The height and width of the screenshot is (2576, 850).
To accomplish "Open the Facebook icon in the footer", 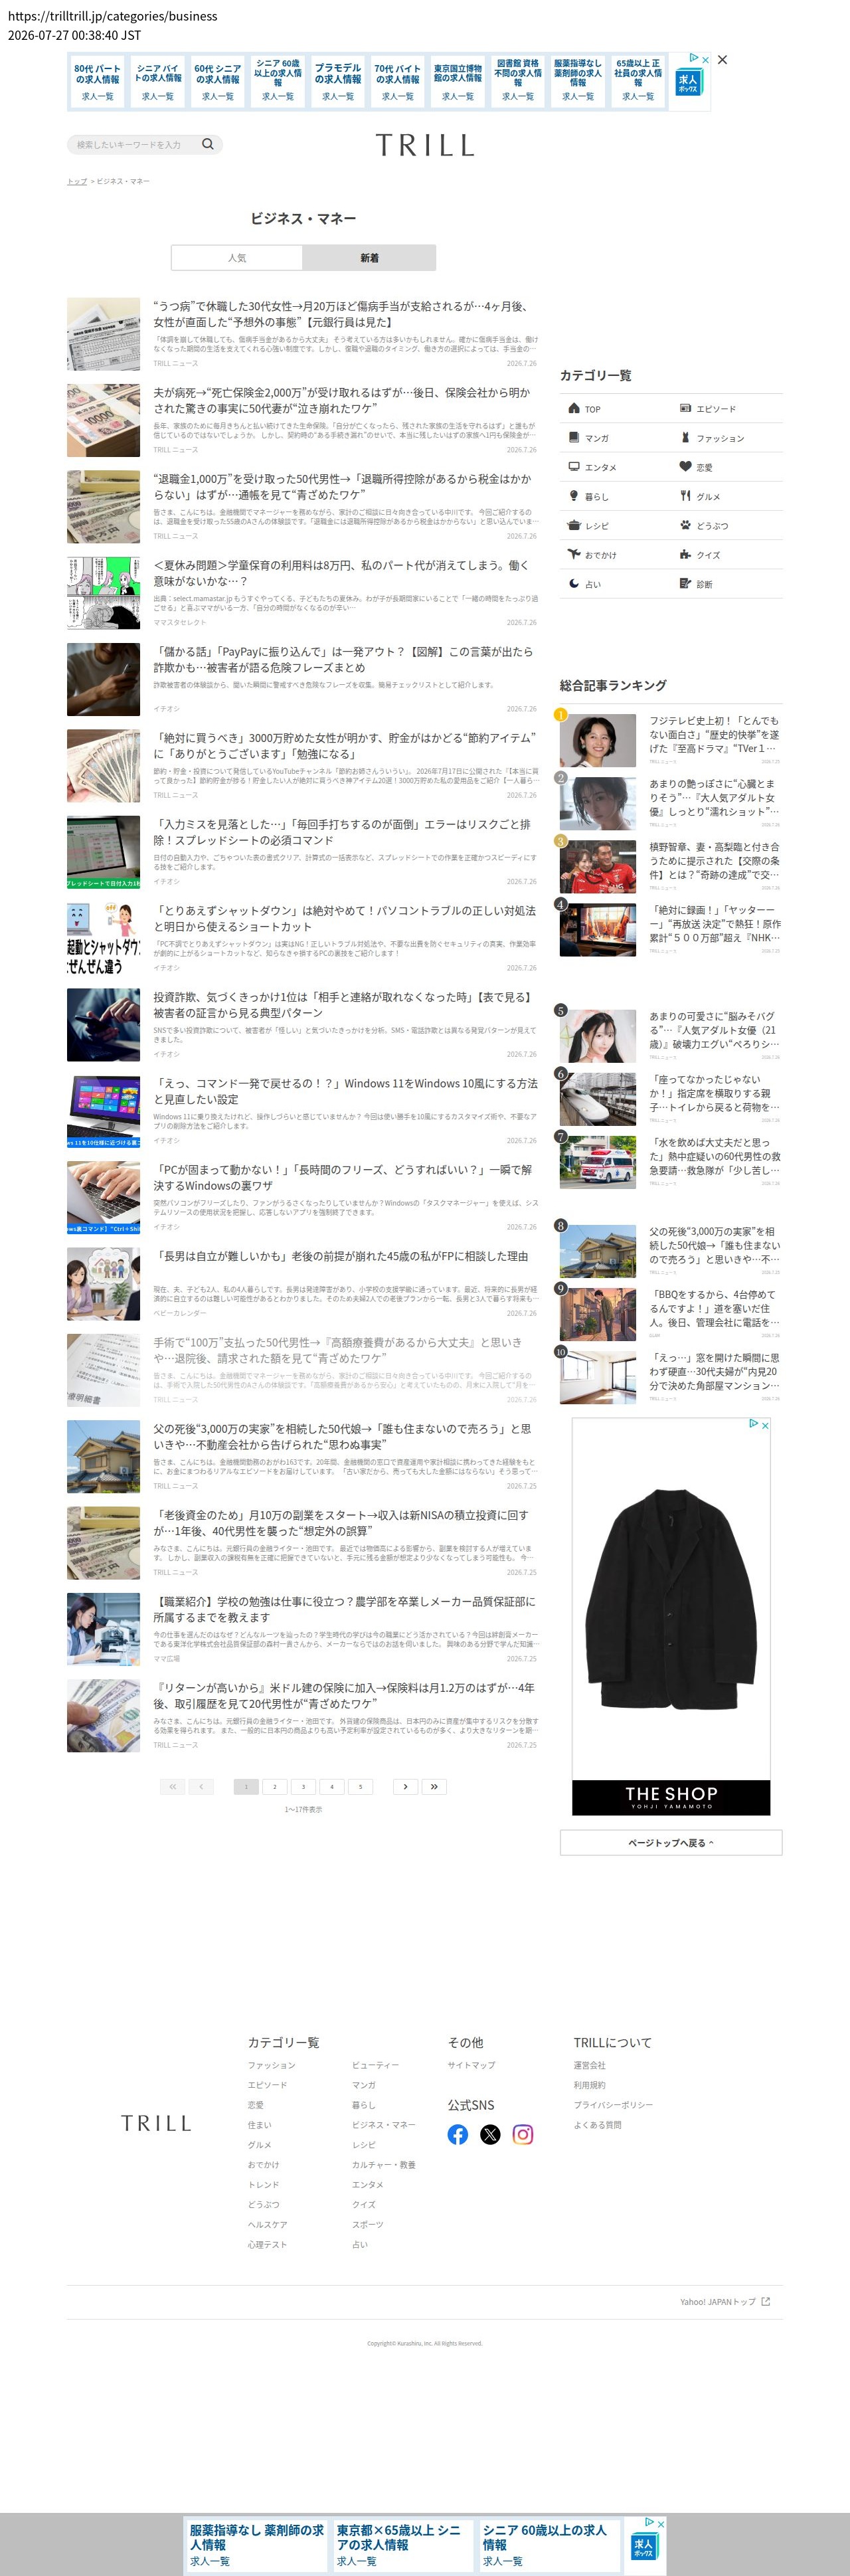I will 458,2134.
